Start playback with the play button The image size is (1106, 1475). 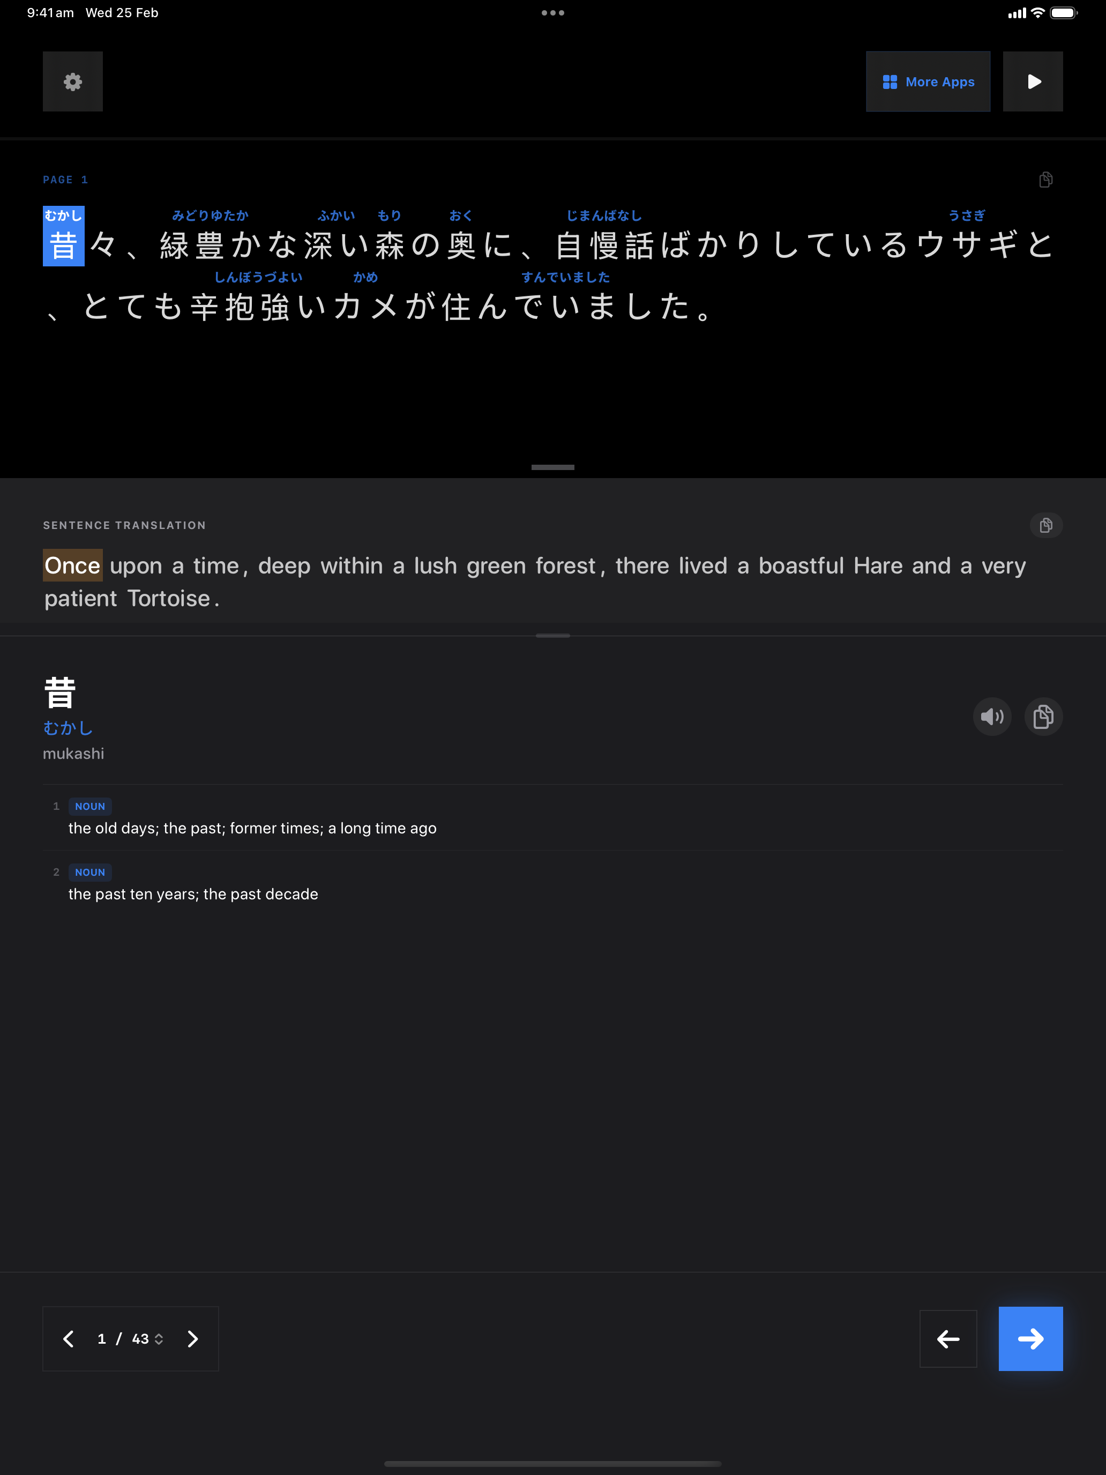[x=1033, y=81]
